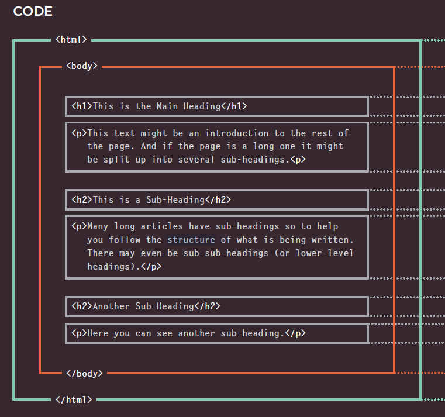Click the highlighted word 'structure'

[191, 240]
